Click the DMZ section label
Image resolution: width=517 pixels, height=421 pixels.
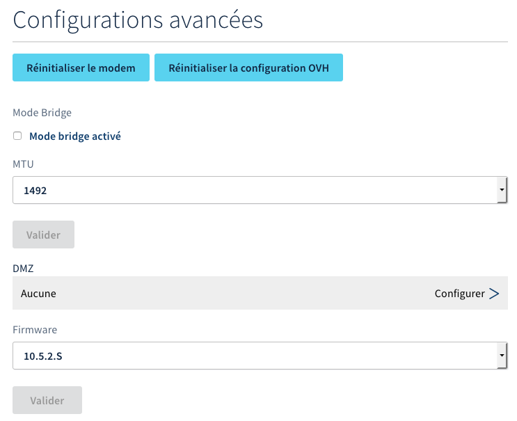click(23, 267)
